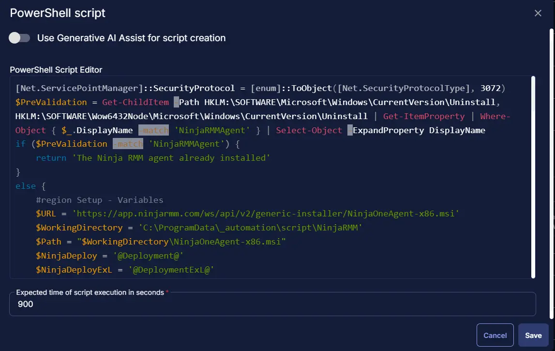Click 'Select-Object' in the script
The height and width of the screenshot is (351, 555).
[x=309, y=130]
